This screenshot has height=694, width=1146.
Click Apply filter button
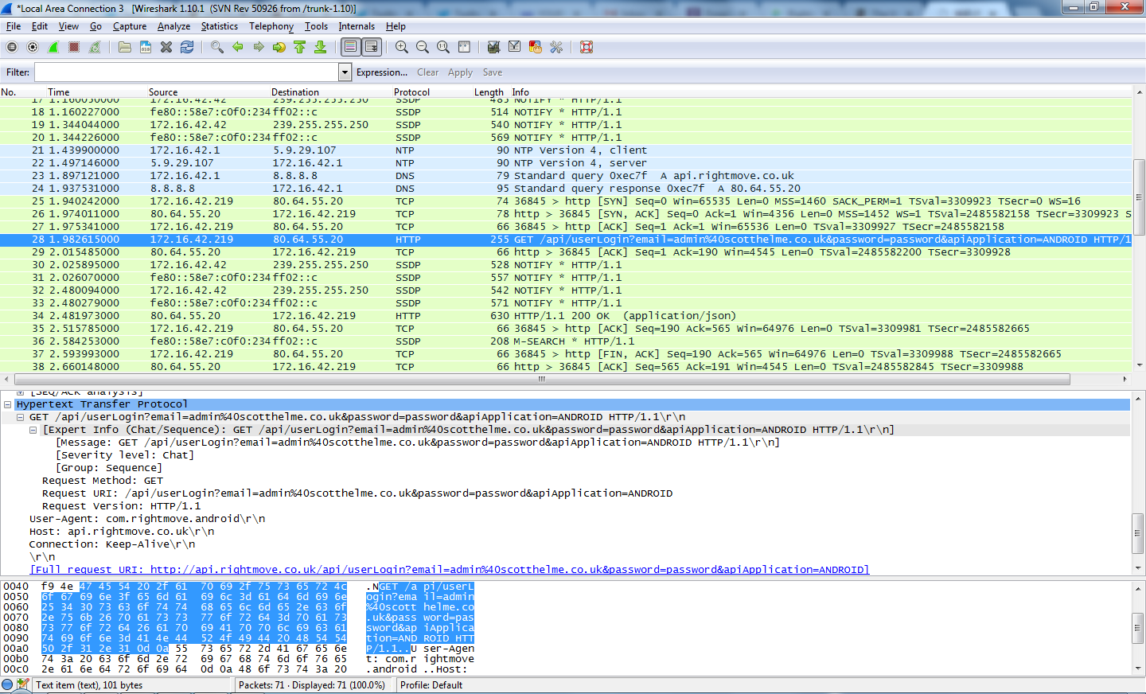(460, 72)
